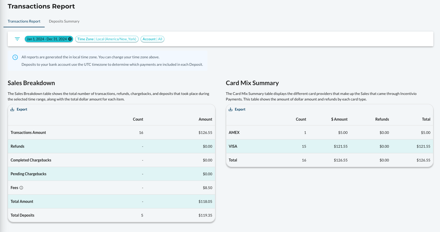Click the Count header in Card Mix Summary
The height and width of the screenshot is (232, 440).
pos(301,119)
